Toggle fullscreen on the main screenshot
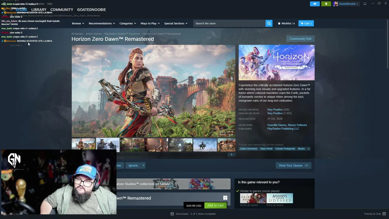The height and width of the screenshot is (219, 389). [231, 134]
